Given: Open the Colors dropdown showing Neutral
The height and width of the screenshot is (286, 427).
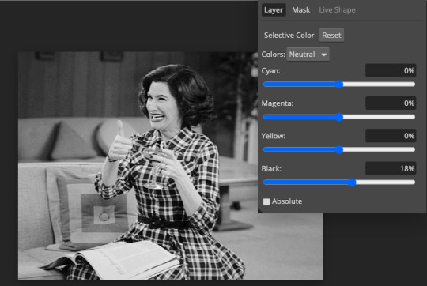Looking at the screenshot, I should coord(308,55).
